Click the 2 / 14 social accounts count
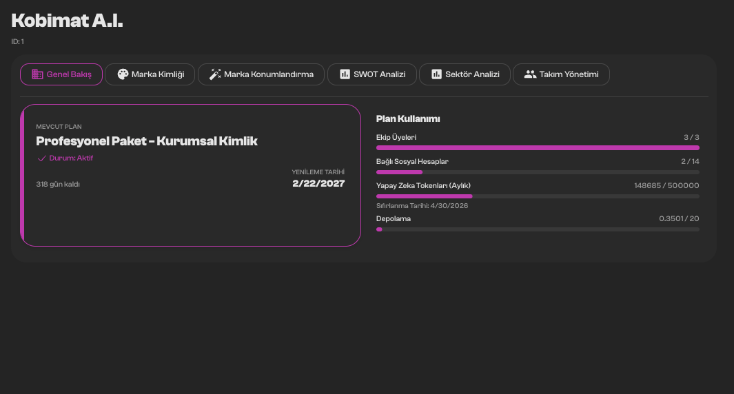Screen dimensions: 734x394 click(690, 161)
